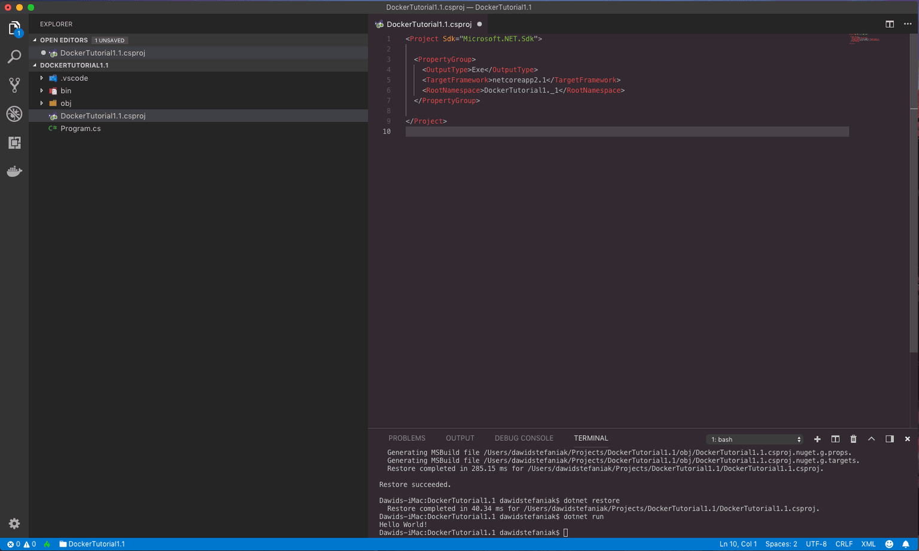Click the Ln 10, Col 1 indicator
Screen dimensions: 919x551
click(x=738, y=544)
